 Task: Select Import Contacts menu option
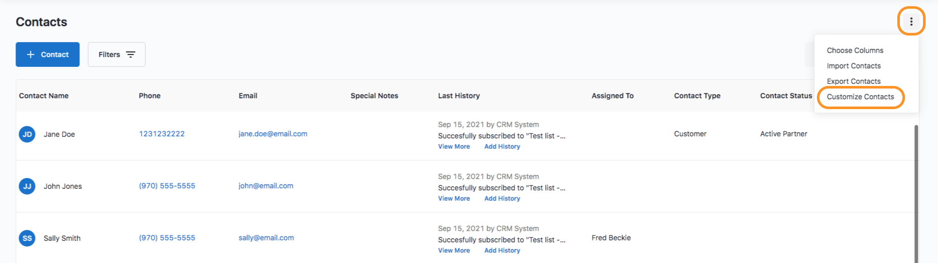tap(853, 66)
